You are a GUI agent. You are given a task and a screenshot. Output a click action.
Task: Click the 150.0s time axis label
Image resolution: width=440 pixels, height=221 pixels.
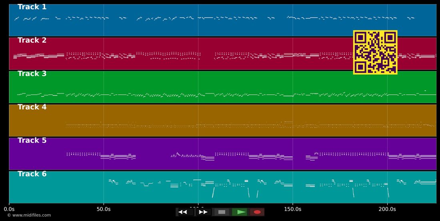293,209
